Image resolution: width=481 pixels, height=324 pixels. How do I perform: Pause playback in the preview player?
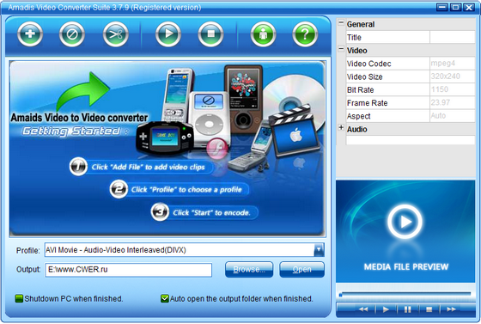click(407, 309)
